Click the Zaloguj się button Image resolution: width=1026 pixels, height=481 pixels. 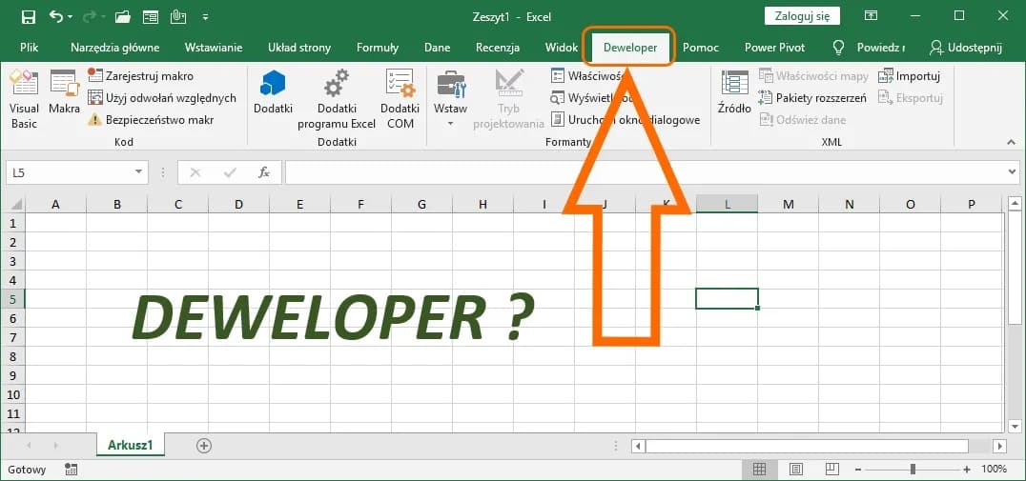[802, 15]
